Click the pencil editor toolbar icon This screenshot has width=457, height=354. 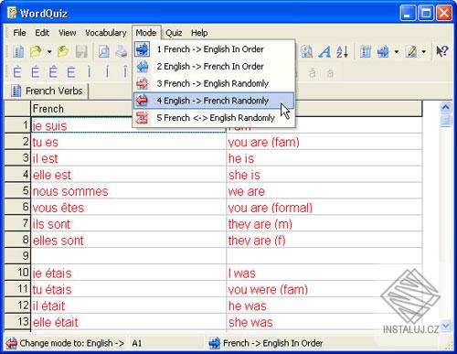pyautogui.click(x=411, y=51)
